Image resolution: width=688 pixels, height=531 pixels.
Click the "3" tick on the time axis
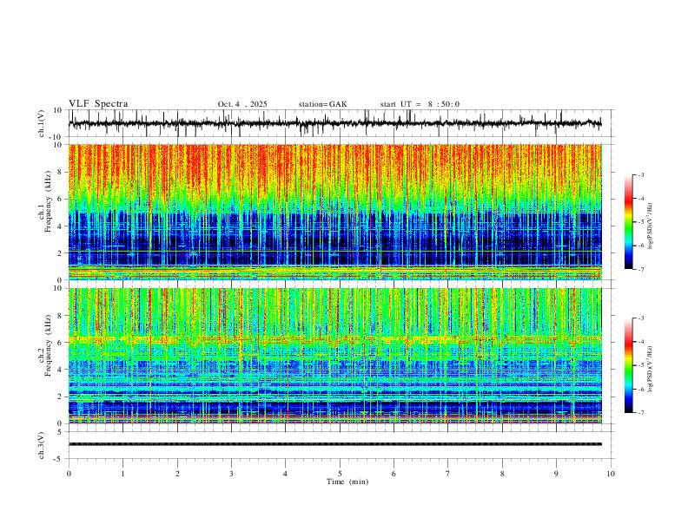[231, 474]
